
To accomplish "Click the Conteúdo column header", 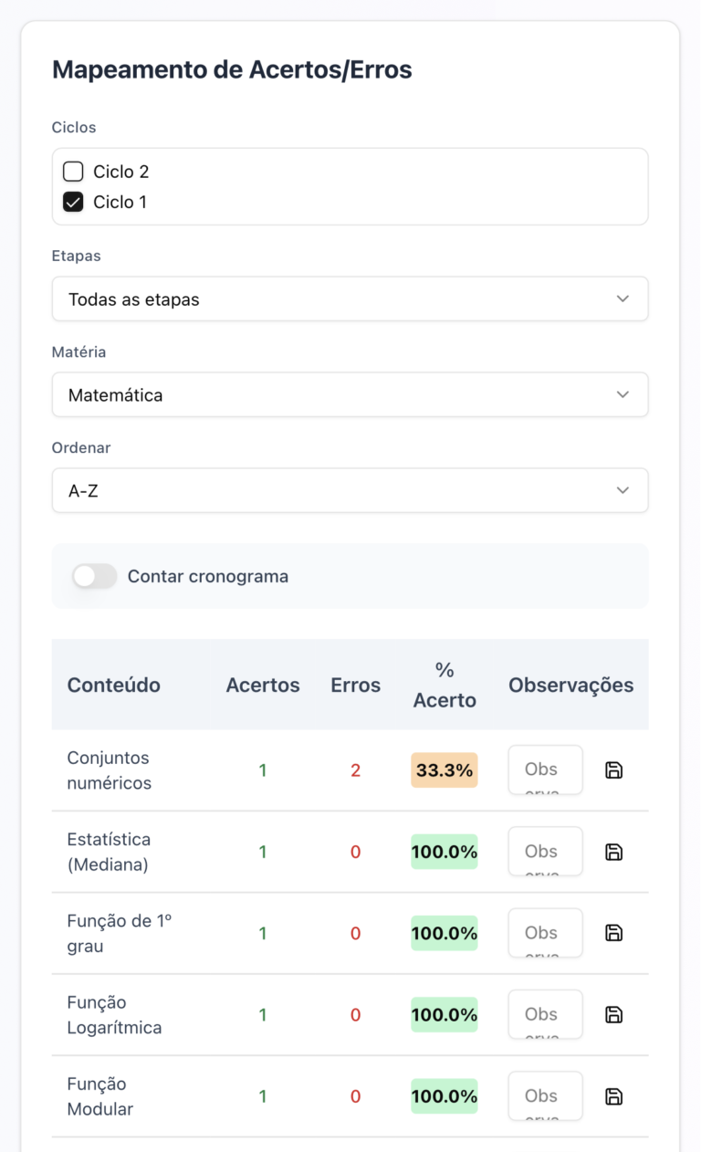I will (x=114, y=685).
